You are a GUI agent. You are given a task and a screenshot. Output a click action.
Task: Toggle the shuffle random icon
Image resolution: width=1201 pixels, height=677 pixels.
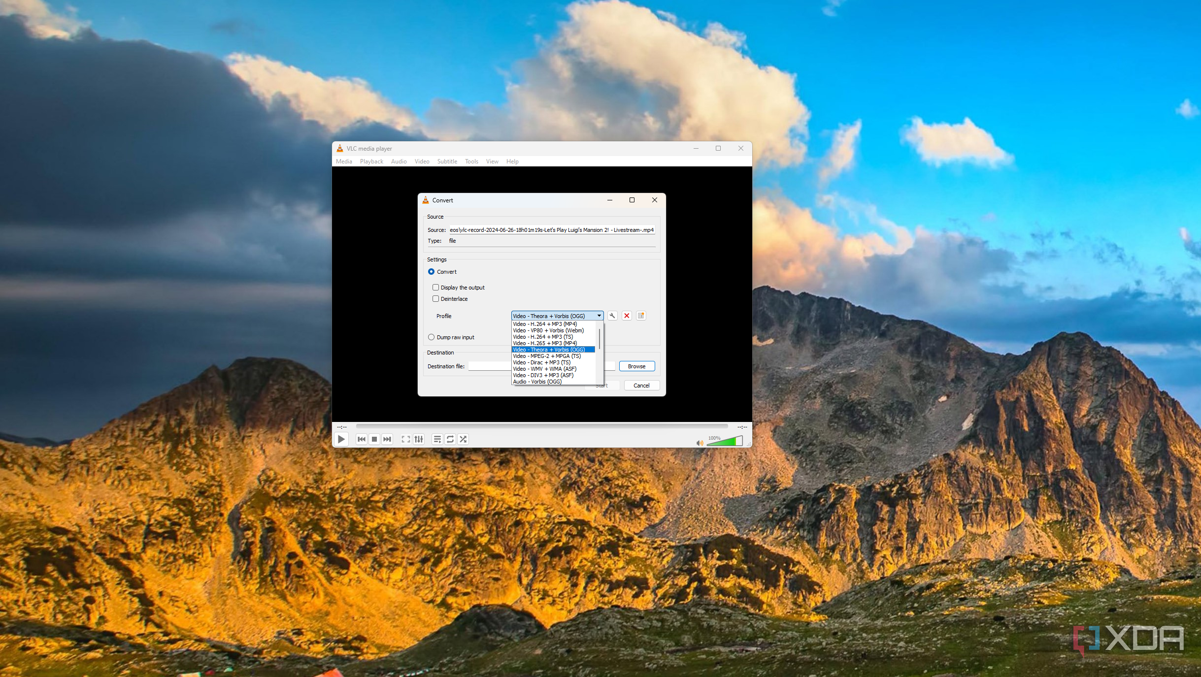pos(463,439)
